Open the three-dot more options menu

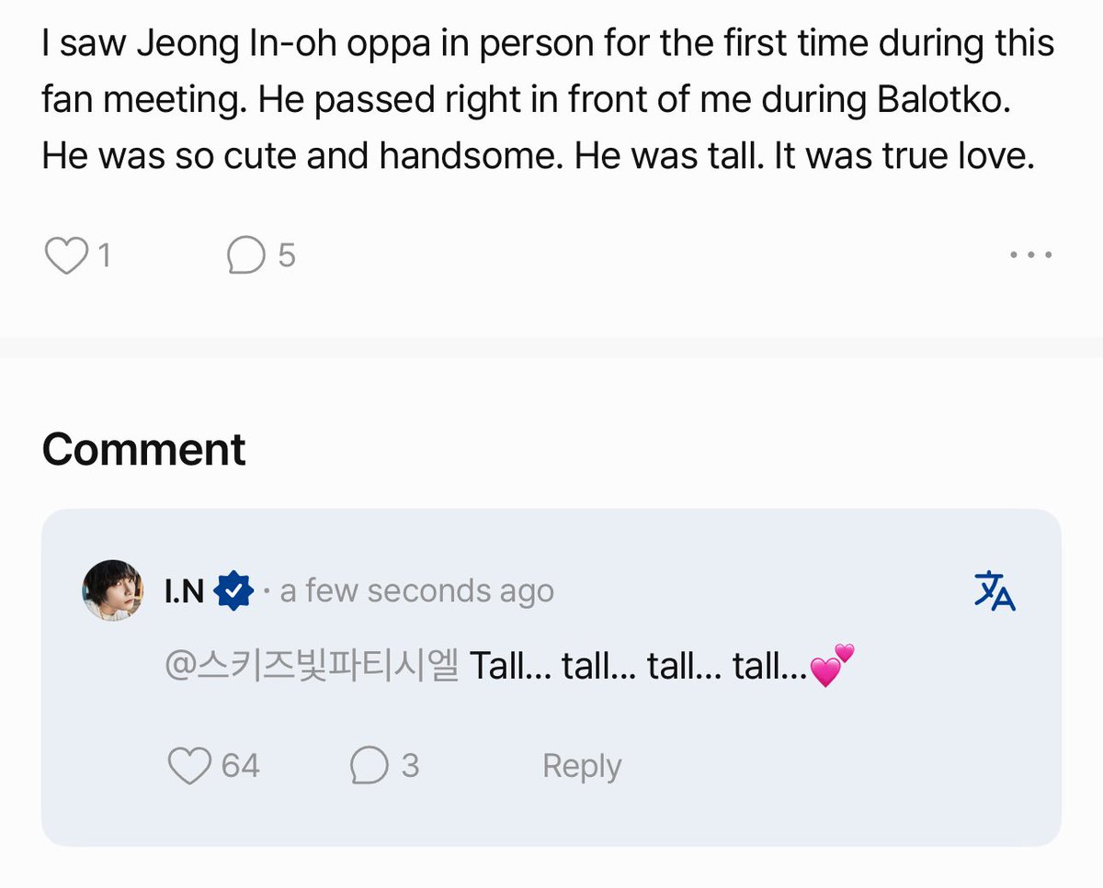pos(1030,255)
